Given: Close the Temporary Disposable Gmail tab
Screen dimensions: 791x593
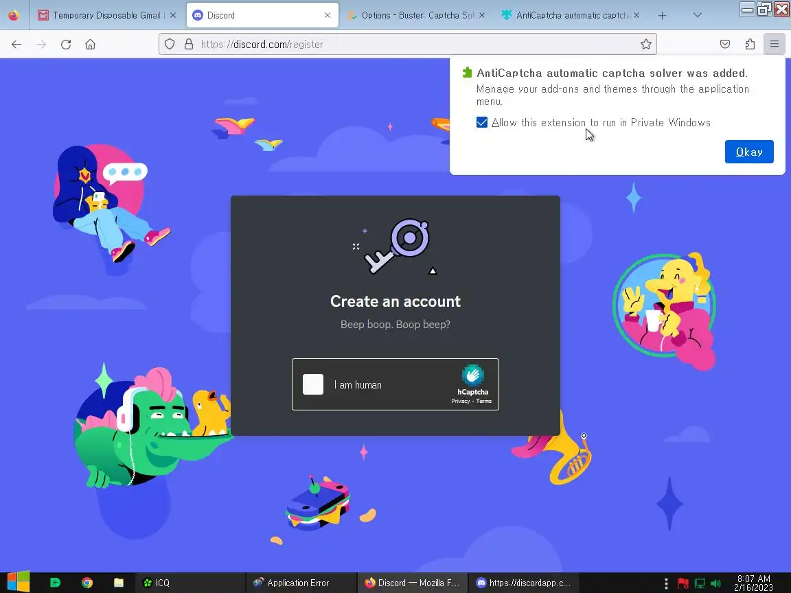Looking at the screenshot, I should tap(173, 16).
